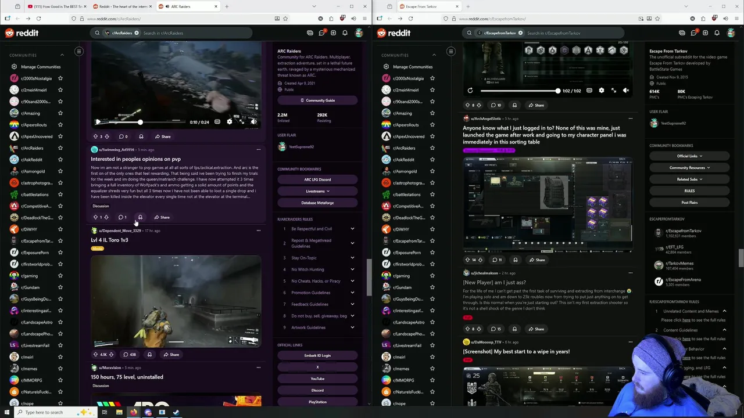Viewport: 744px width, 418px height.
Task: Open Related Subs dropdown
Action: click(x=689, y=179)
